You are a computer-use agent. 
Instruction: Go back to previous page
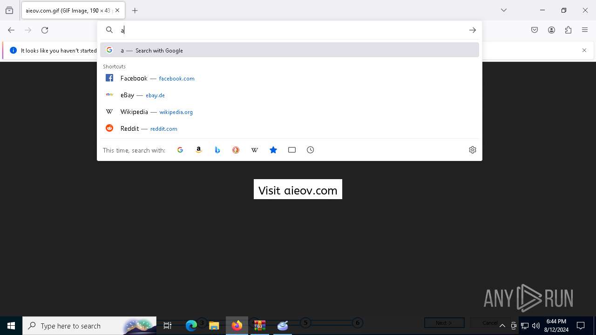11,30
